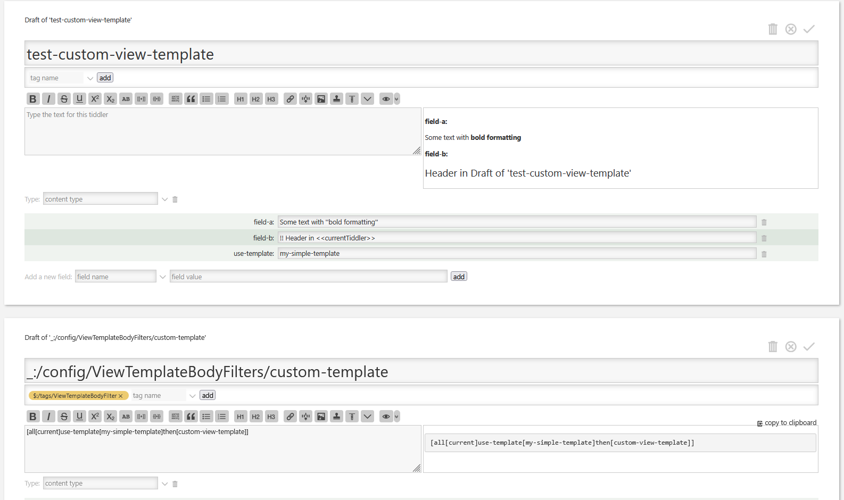Toggle underline in custom-template editor toolbar
Viewport: 844px width, 500px height.
[79, 416]
